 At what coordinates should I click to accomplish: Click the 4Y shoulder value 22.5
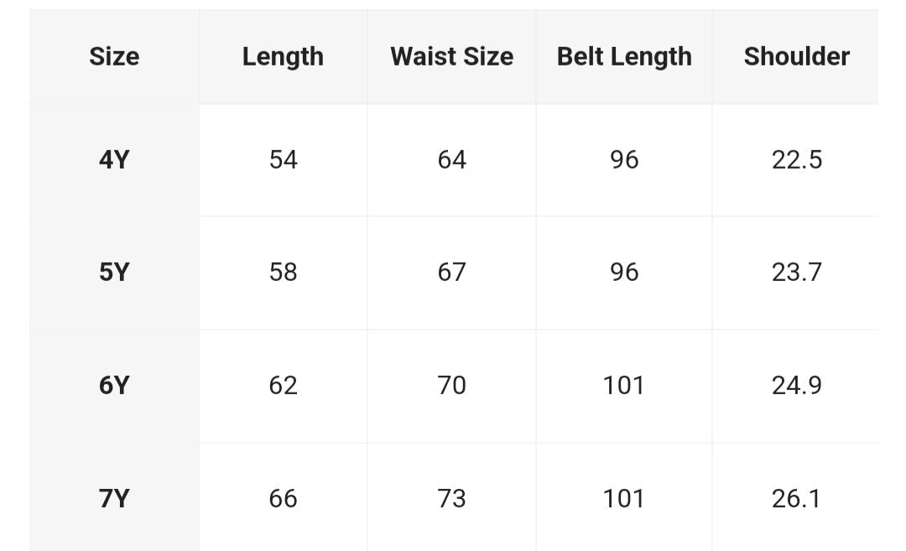(796, 159)
